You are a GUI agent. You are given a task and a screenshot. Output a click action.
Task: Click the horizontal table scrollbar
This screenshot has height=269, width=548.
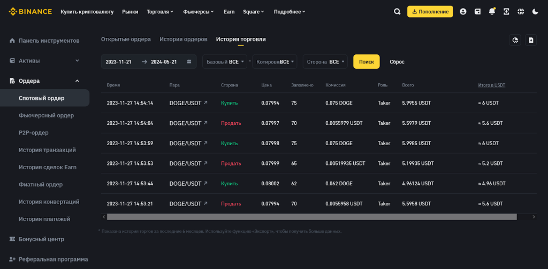[311, 217]
